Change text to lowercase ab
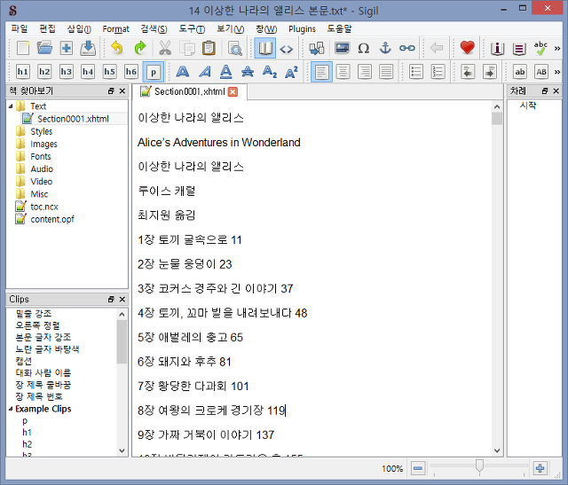The width and height of the screenshot is (568, 485). pos(520,72)
